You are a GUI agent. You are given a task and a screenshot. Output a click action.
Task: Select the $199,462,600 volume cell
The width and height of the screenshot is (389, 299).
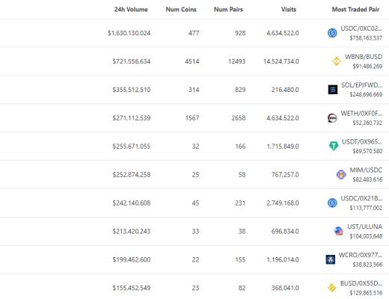[132, 259]
